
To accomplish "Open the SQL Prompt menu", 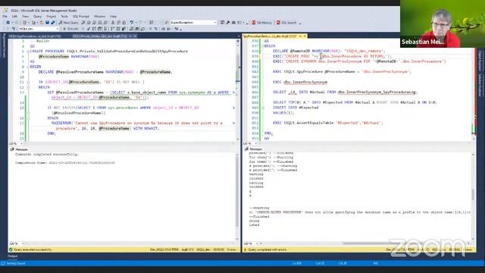I will (x=81, y=17).
